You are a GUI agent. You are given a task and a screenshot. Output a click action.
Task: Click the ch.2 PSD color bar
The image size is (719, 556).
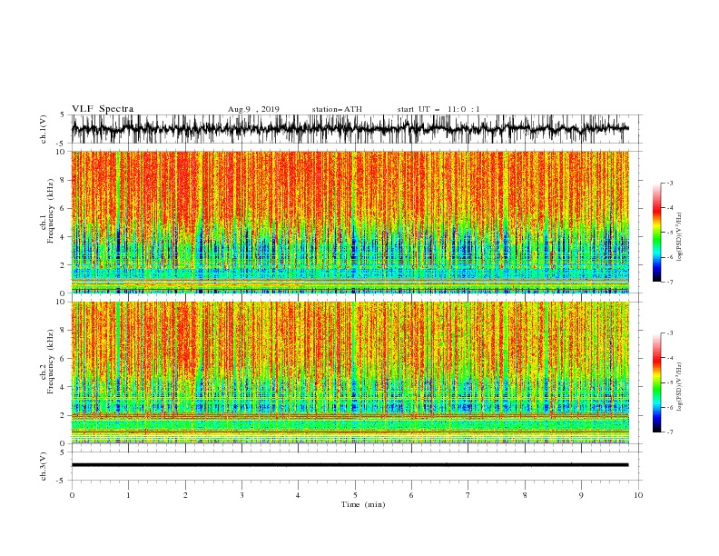point(656,382)
